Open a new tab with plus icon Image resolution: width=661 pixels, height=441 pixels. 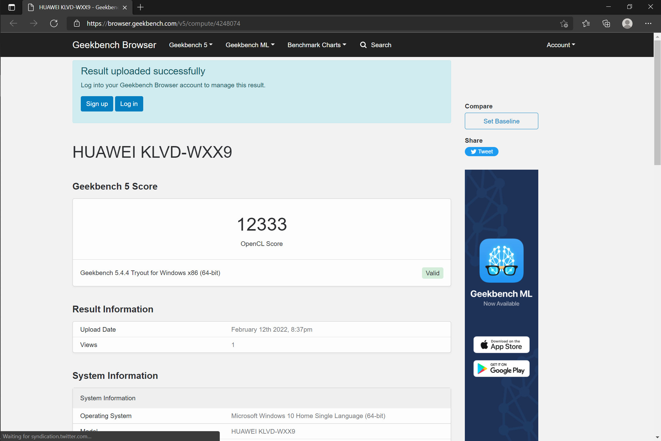(140, 7)
